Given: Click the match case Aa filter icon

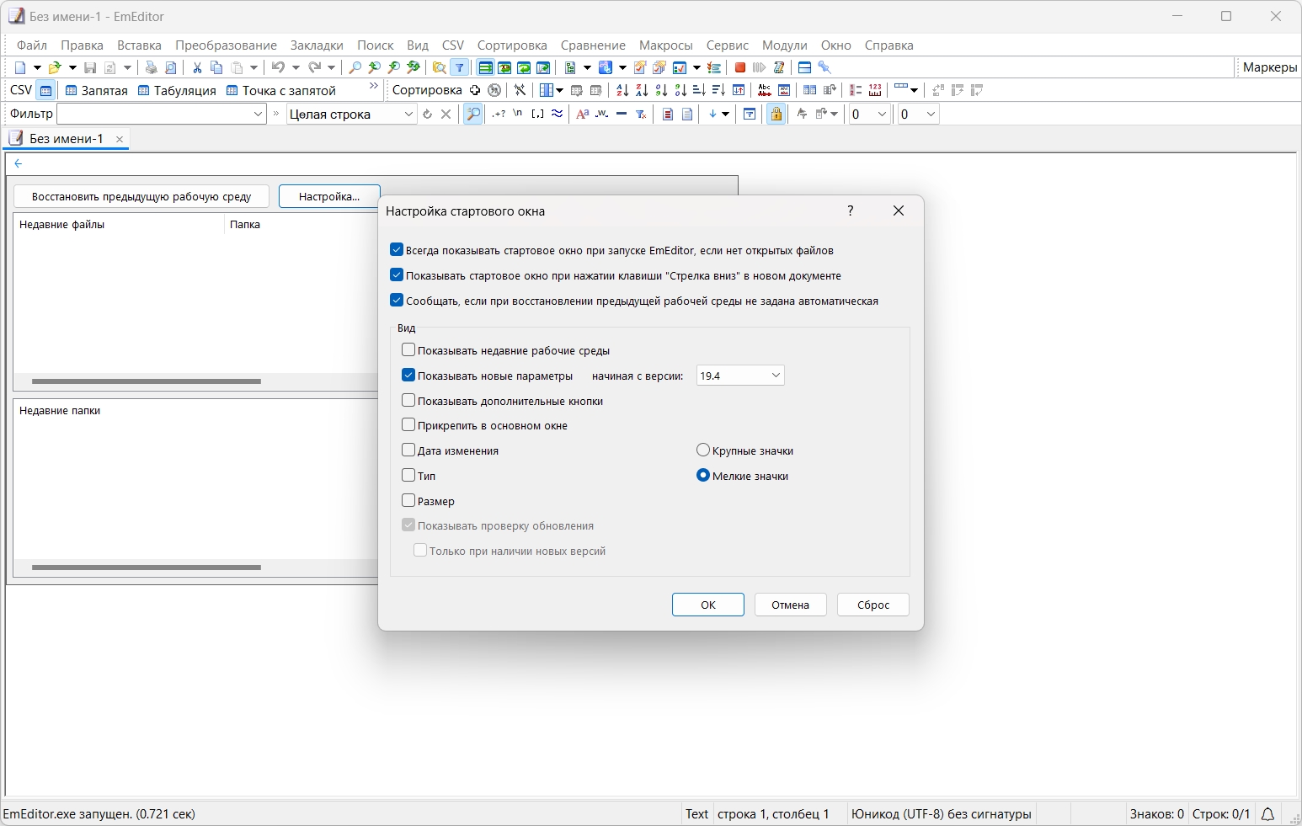Looking at the screenshot, I should tap(582, 114).
